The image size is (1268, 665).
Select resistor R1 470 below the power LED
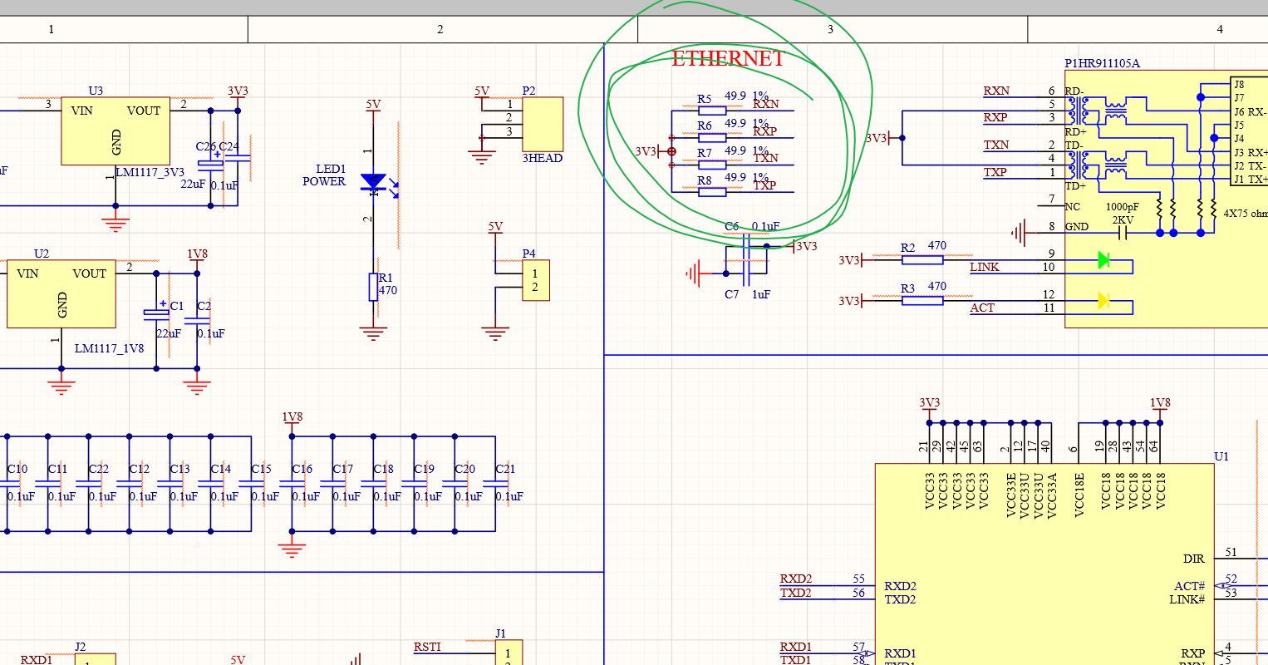pos(373,287)
